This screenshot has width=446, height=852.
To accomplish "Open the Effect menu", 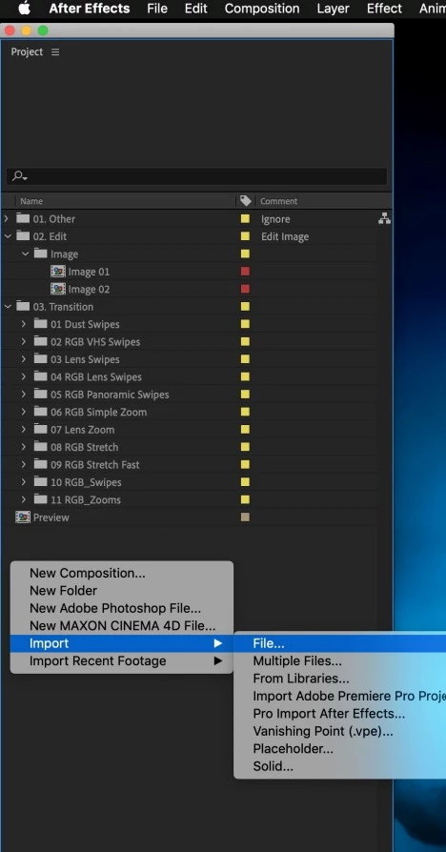I will pos(384,9).
